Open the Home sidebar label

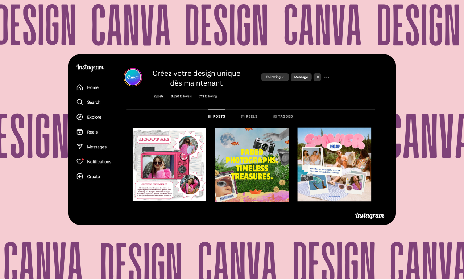coord(93,87)
